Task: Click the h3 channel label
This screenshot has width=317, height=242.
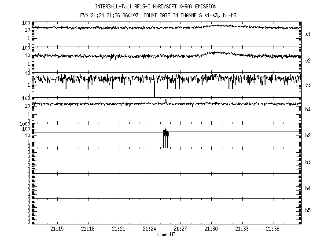Action: point(309,161)
